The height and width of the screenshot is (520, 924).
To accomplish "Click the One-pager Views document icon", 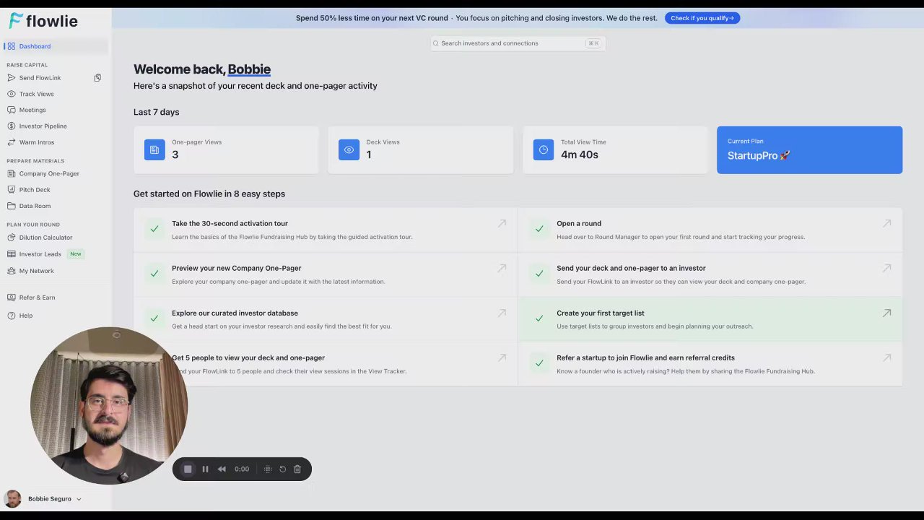I will point(154,149).
